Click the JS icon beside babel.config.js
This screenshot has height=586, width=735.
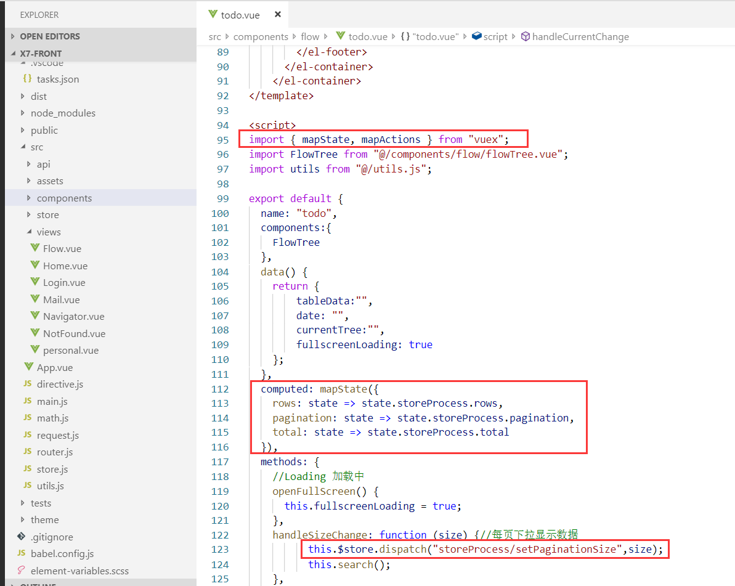(x=21, y=553)
